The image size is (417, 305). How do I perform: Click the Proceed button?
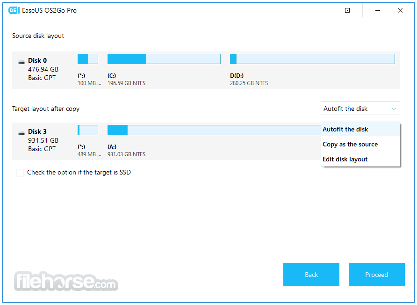tap(377, 275)
